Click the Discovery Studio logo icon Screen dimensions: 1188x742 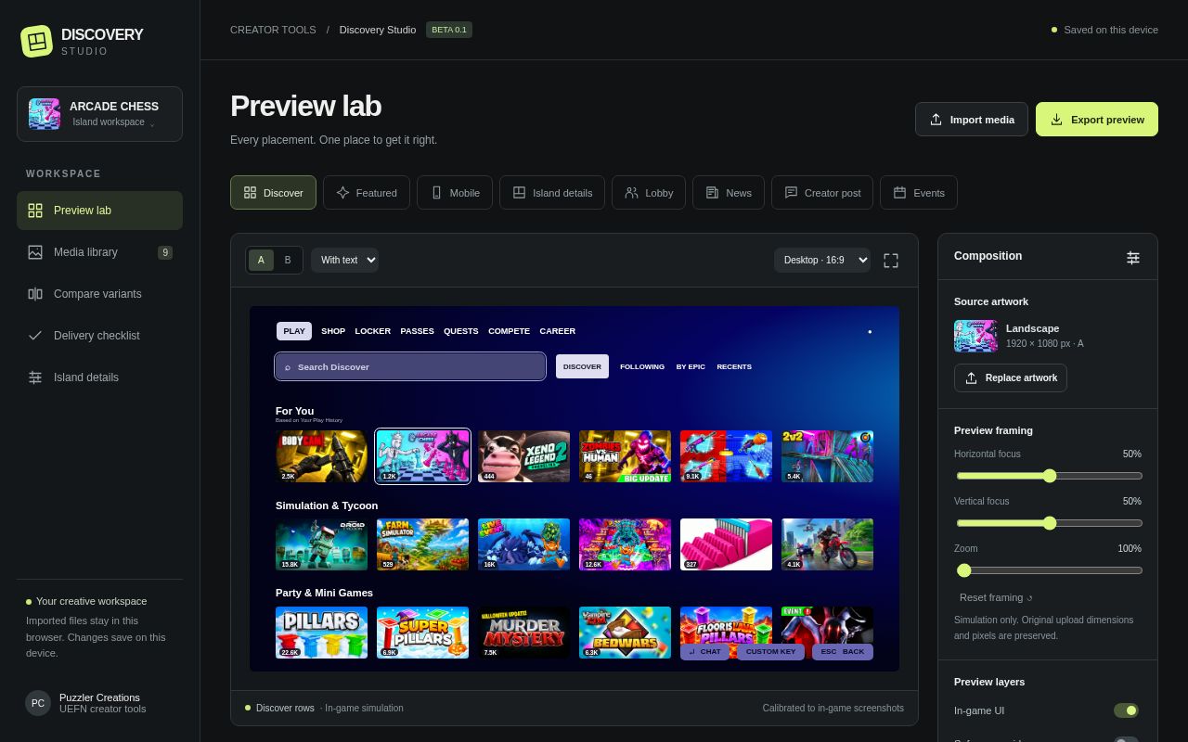[x=37, y=41]
